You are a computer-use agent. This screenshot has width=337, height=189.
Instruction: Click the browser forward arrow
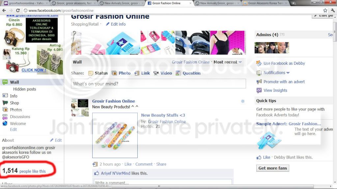[x=11, y=10]
